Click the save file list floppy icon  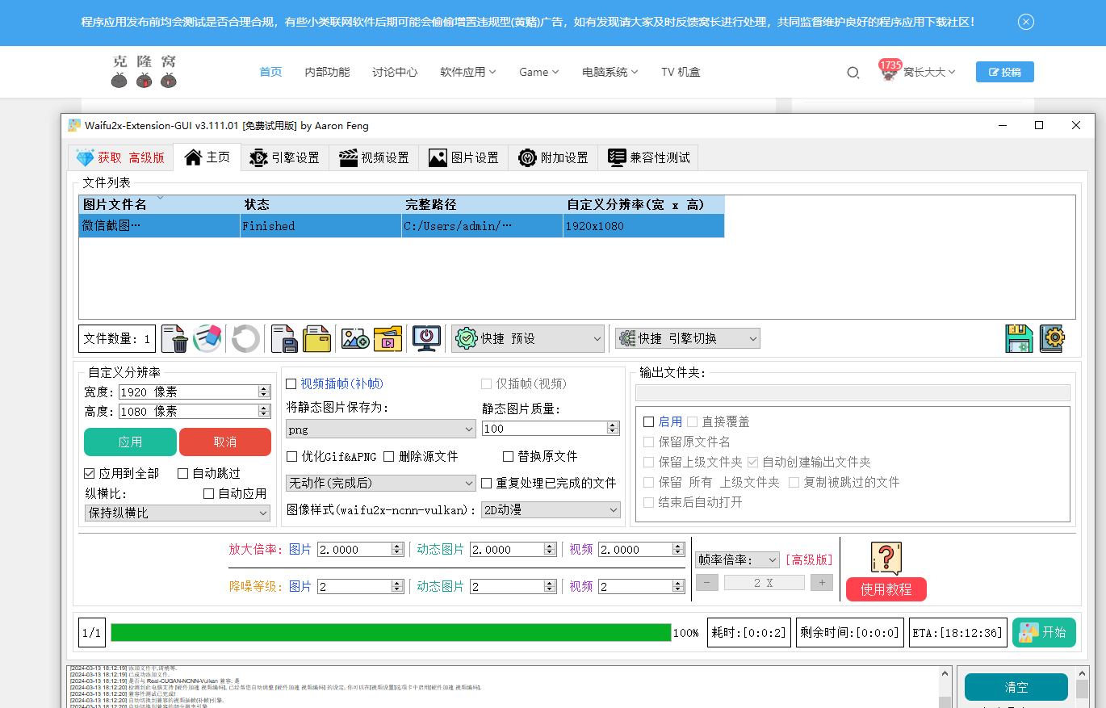pos(283,338)
